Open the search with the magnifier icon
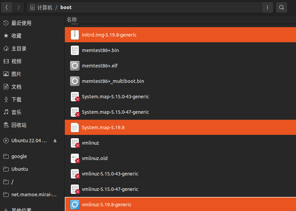The height and width of the screenshot is (211, 296). [282, 7]
